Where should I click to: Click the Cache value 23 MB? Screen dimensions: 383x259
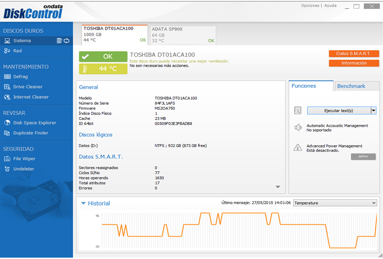click(160, 119)
